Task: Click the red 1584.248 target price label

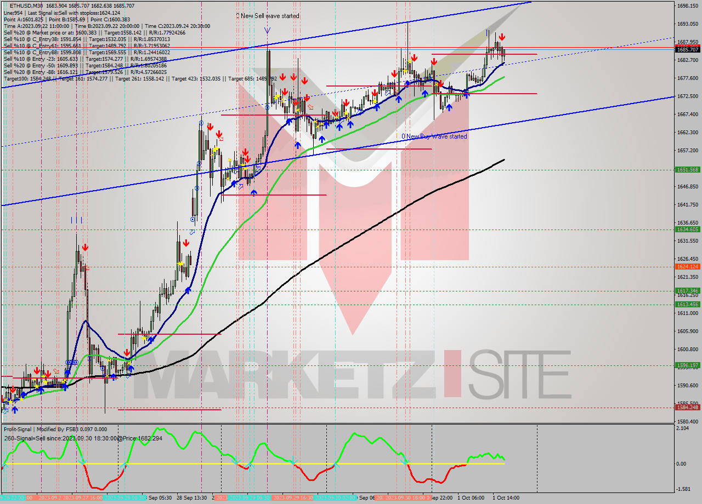Action: pos(688,407)
